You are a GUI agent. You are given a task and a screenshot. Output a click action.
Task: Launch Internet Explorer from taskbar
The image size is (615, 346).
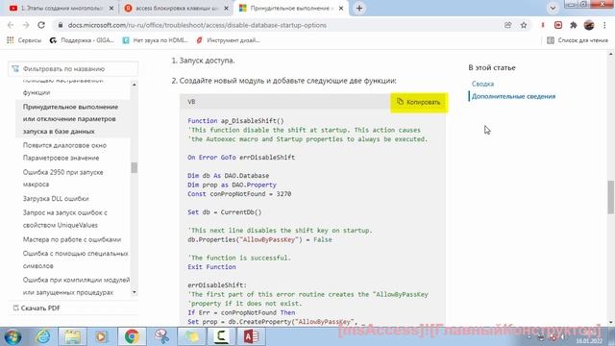[x=43, y=336]
